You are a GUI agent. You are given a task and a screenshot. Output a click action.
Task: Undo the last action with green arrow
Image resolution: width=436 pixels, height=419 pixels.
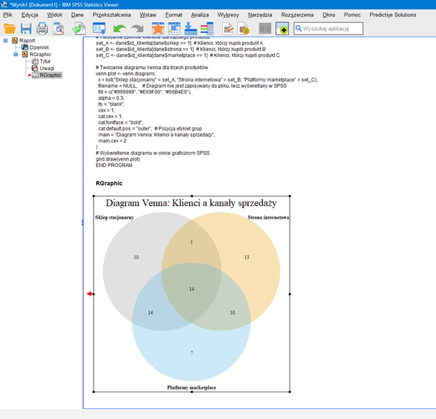120,29
